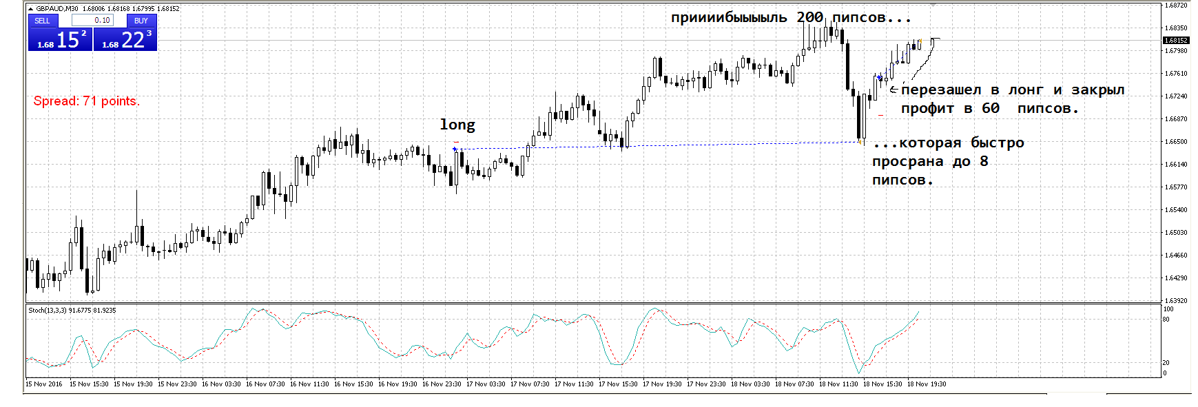Click price scale value 1.66500
The width and height of the screenshot is (1198, 407).
pyautogui.click(x=1176, y=142)
